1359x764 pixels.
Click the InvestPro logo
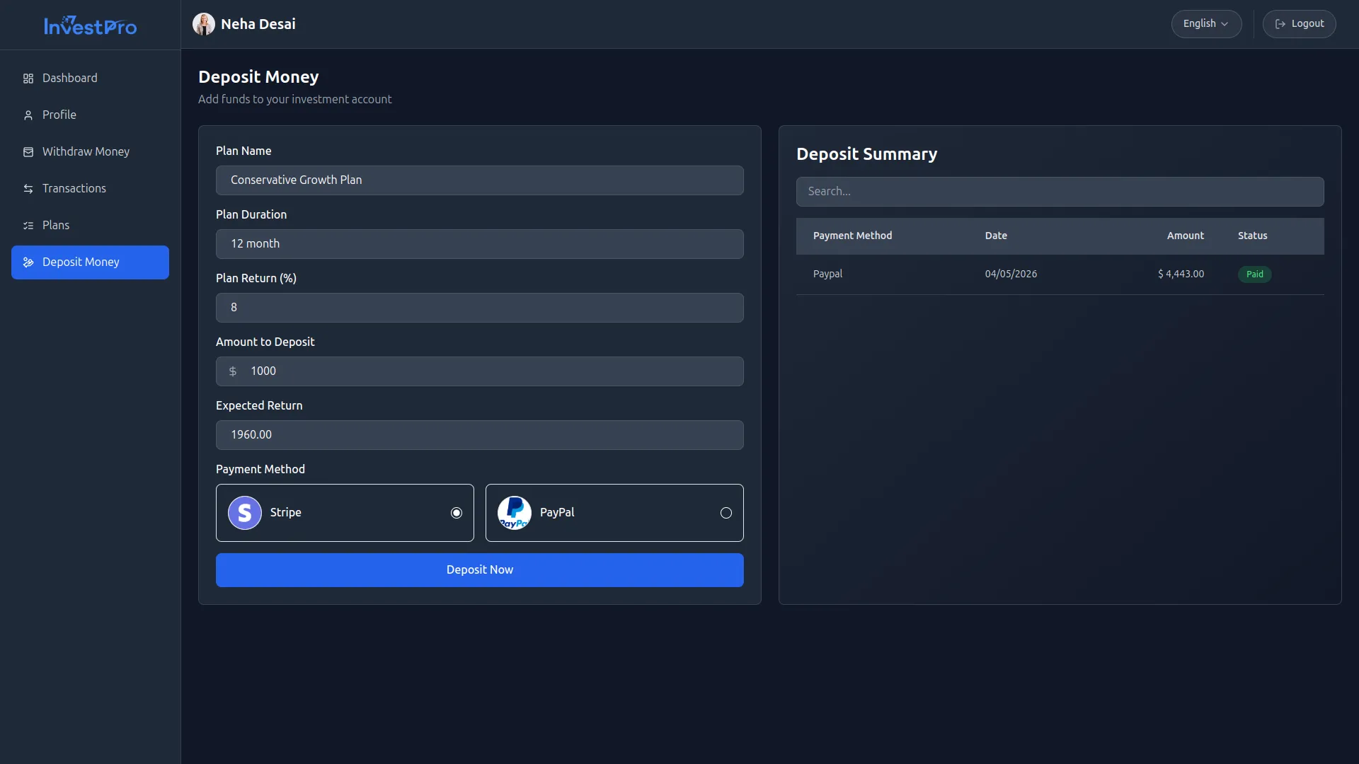[x=91, y=25]
